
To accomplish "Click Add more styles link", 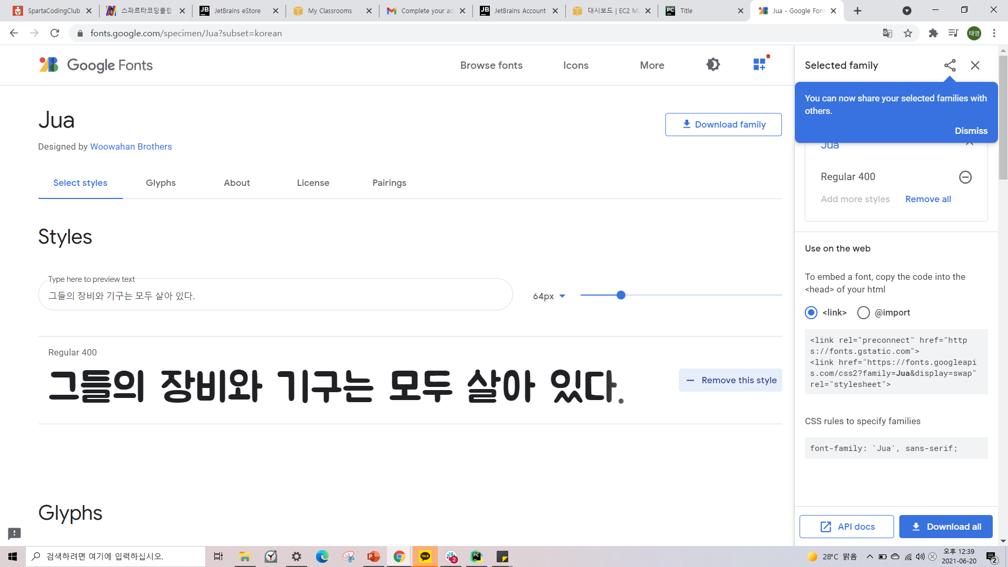I will click(x=855, y=199).
